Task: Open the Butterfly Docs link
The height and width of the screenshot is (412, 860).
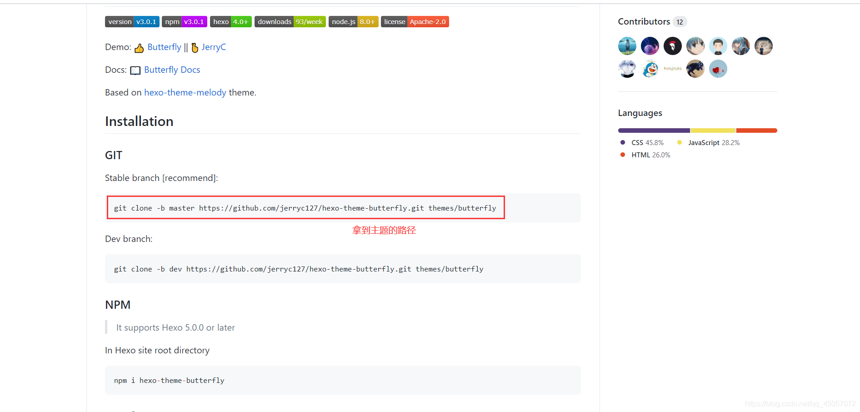Action: point(172,70)
